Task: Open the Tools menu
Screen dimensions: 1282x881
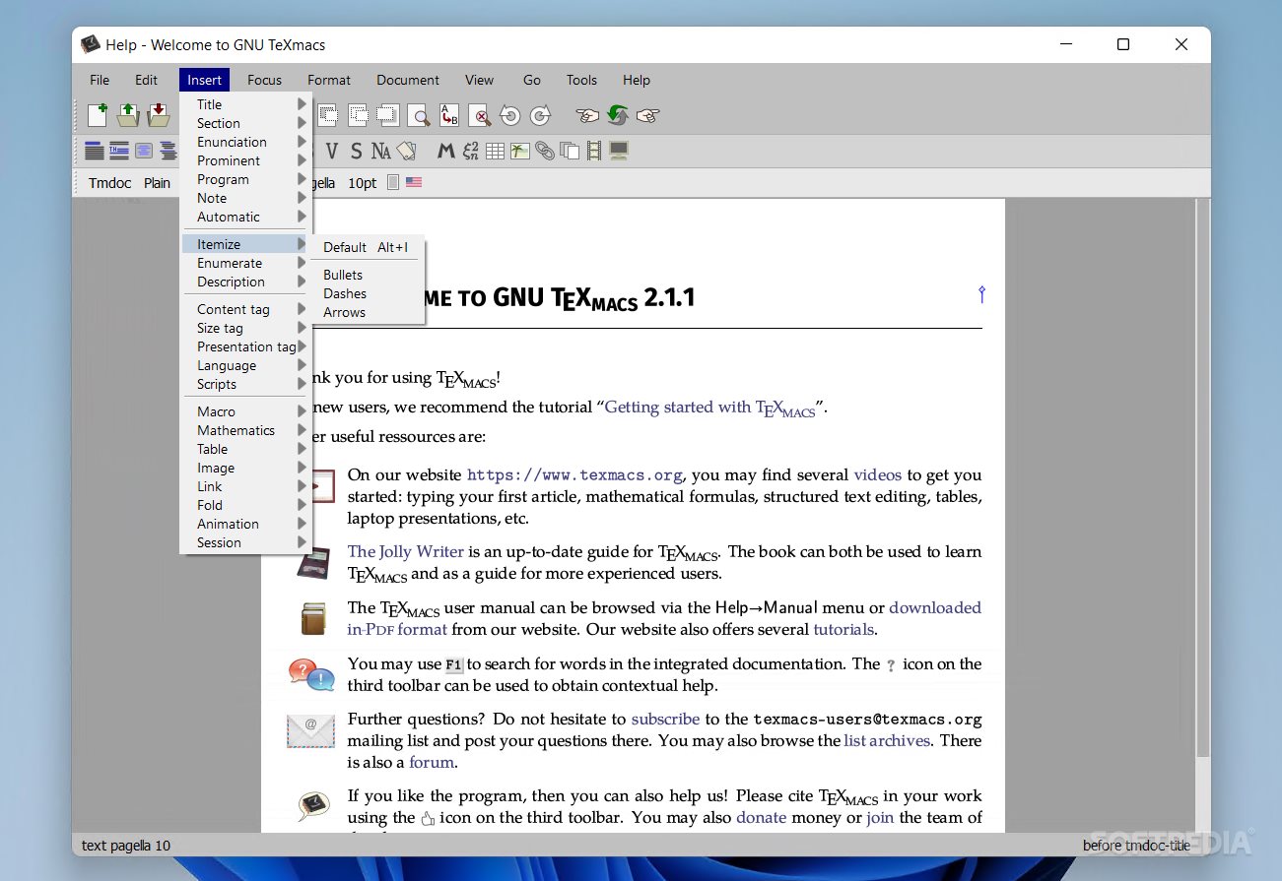Action: (x=581, y=80)
